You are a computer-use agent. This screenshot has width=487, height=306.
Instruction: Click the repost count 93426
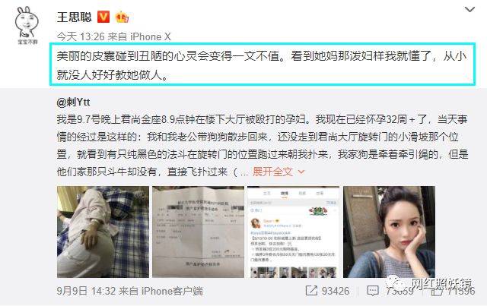336,291
